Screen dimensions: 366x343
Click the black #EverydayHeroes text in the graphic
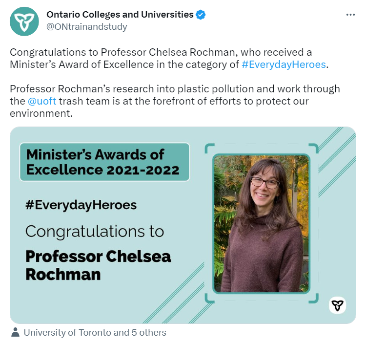point(81,205)
